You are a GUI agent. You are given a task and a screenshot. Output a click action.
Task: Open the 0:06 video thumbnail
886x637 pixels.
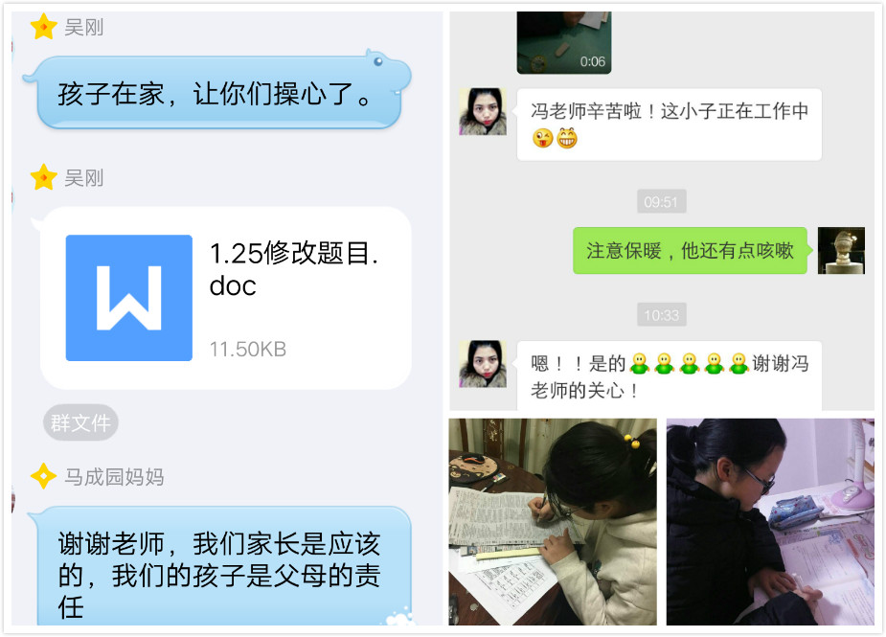[564, 42]
